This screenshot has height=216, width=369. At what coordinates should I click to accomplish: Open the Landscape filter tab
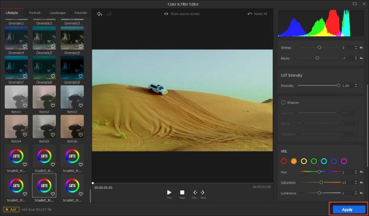tap(57, 12)
